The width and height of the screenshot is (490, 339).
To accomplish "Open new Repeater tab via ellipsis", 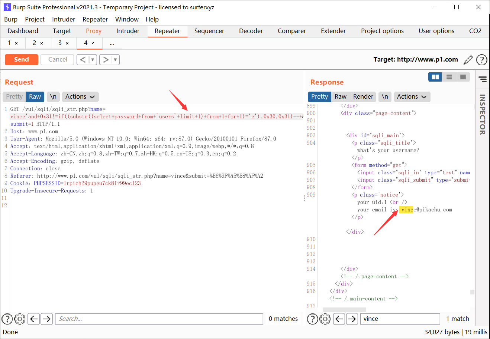I will [112, 43].
